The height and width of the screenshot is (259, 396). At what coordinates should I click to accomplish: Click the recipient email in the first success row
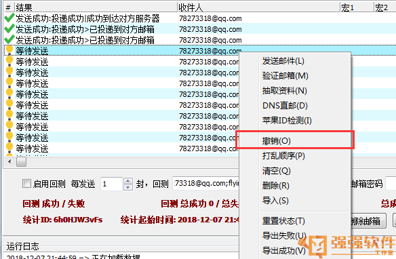click(x=210, y=18)
